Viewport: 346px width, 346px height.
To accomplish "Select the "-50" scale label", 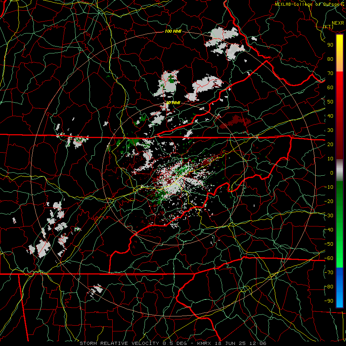I will (329, 244).
